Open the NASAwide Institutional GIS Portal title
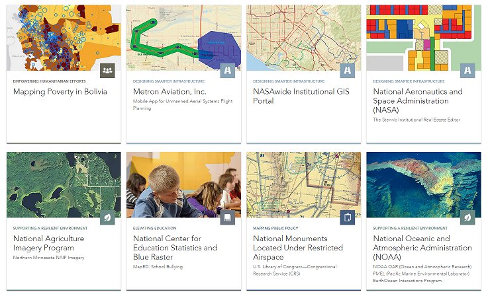 tap(301, 96)
